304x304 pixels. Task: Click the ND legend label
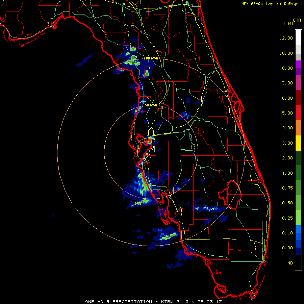(x=290, y=263)
